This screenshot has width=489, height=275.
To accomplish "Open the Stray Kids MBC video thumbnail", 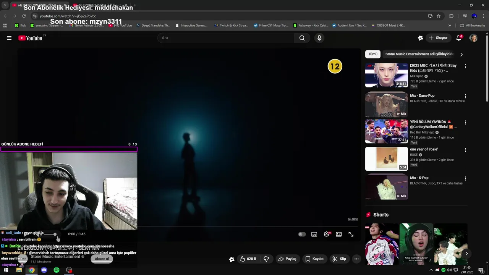I will [387, 75].
